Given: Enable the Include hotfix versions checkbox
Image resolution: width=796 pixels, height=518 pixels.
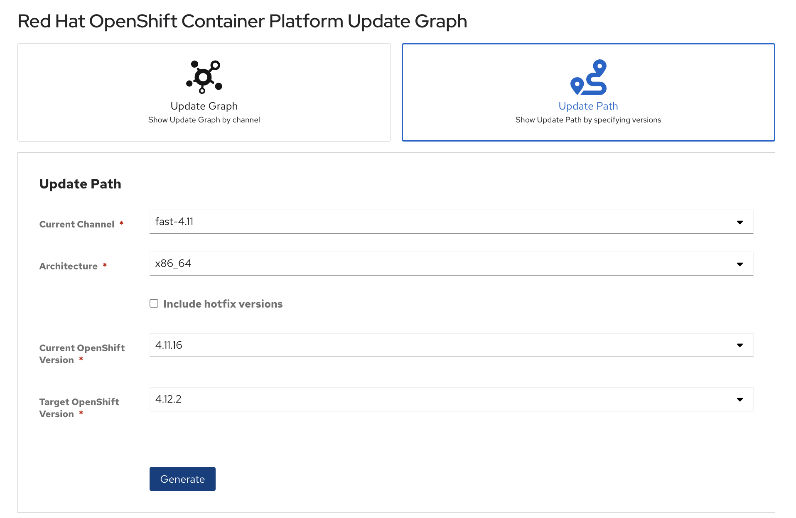Looking at the screenshot, I should [154, 303].
